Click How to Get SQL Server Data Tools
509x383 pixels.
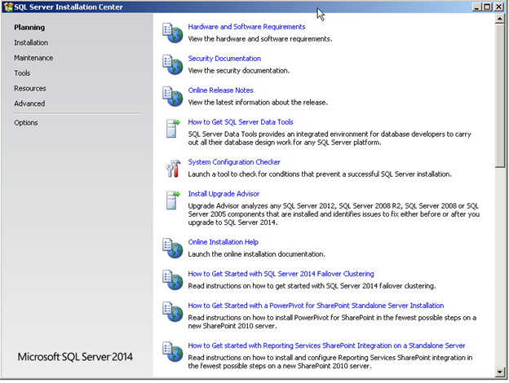coord(241,122)
